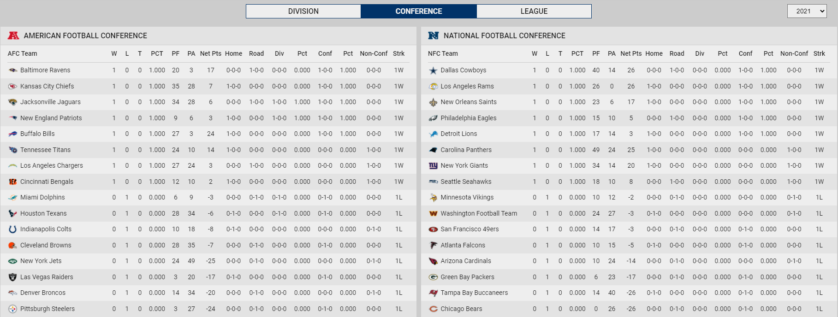The image size is (838, 317).
Task: Click the New York Jets logo
Action: 13,261
